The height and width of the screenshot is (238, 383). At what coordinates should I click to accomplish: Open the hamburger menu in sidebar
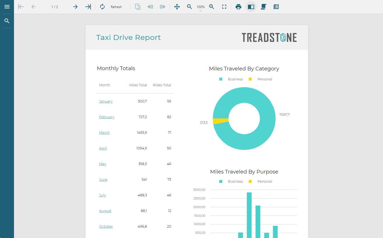click(7, 7)
